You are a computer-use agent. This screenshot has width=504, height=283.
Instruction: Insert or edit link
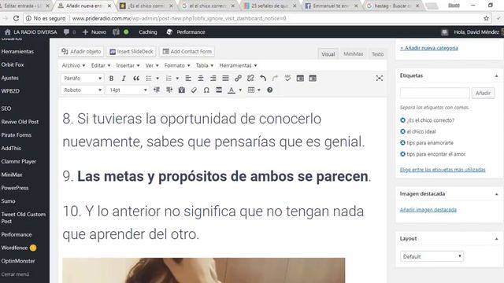(238, 79)
